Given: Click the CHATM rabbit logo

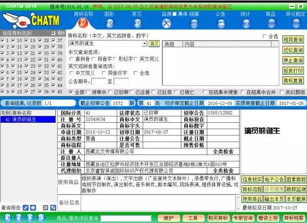Looking at the screenshot, I should click(31, 20).
